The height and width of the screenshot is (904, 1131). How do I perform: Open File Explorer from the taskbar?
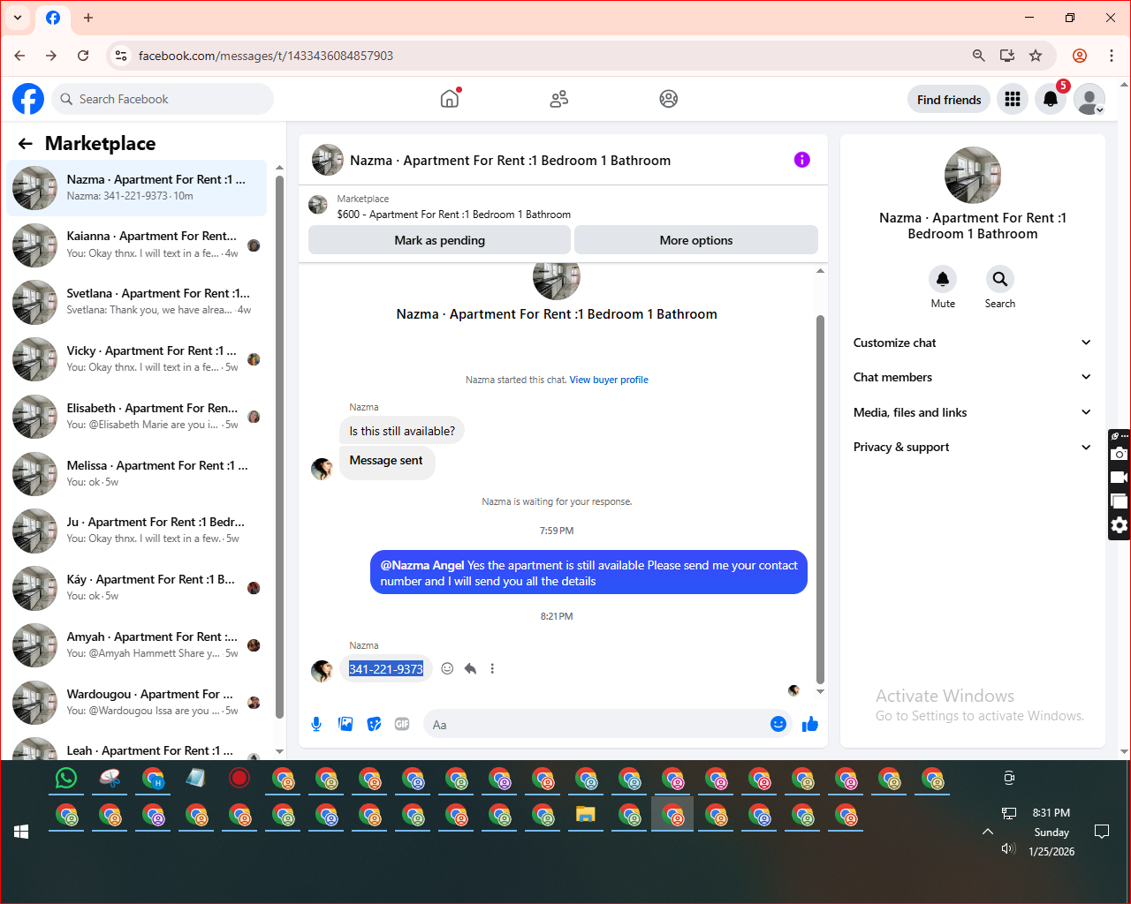click(x=586, y=815)
